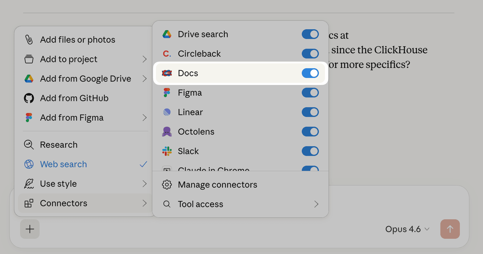Screen dimensions: 483x254
Task: Select the Research menu option
Action: coord(59,145)
